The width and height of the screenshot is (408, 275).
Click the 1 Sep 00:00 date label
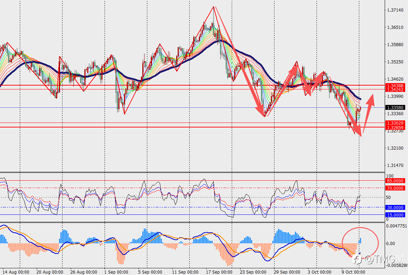[116, 272]
